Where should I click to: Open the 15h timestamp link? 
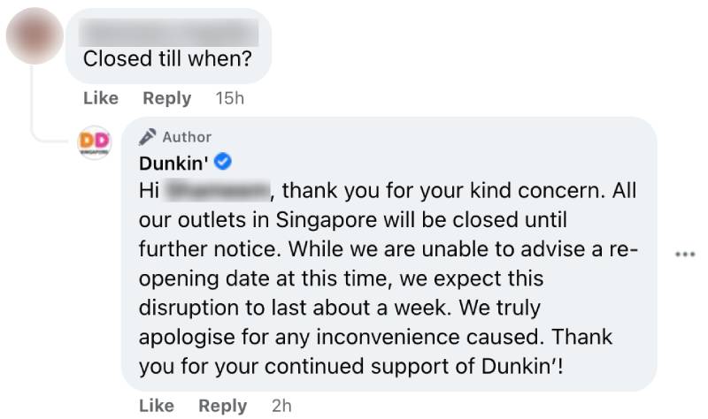(229, 98)
